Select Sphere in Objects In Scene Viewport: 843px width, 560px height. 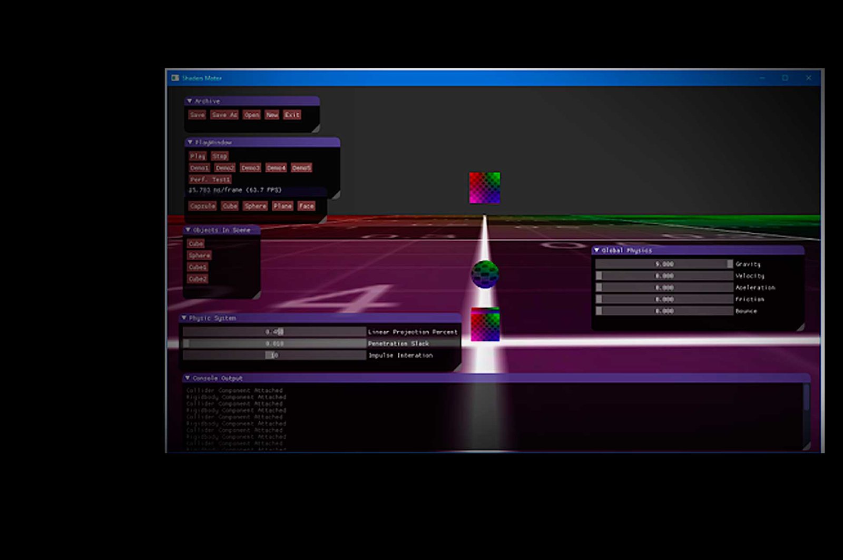click(x=199, y=256)
